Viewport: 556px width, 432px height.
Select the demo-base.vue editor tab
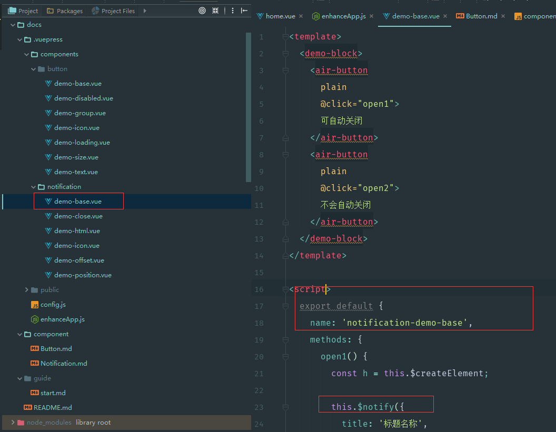[x=415, y=16]
